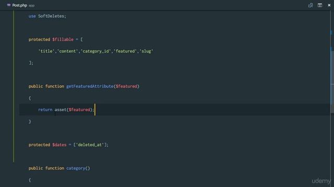Viewport: 334px width, 187px height.
Task: Click the 'category_id' string
Action: coord(96,51)
